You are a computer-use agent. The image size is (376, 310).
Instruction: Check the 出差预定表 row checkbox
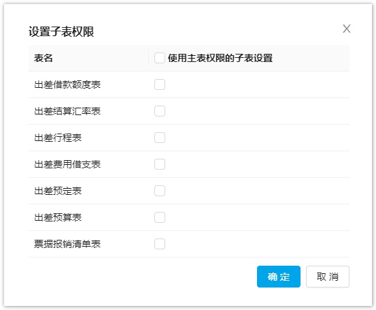(x=160, y=191)
